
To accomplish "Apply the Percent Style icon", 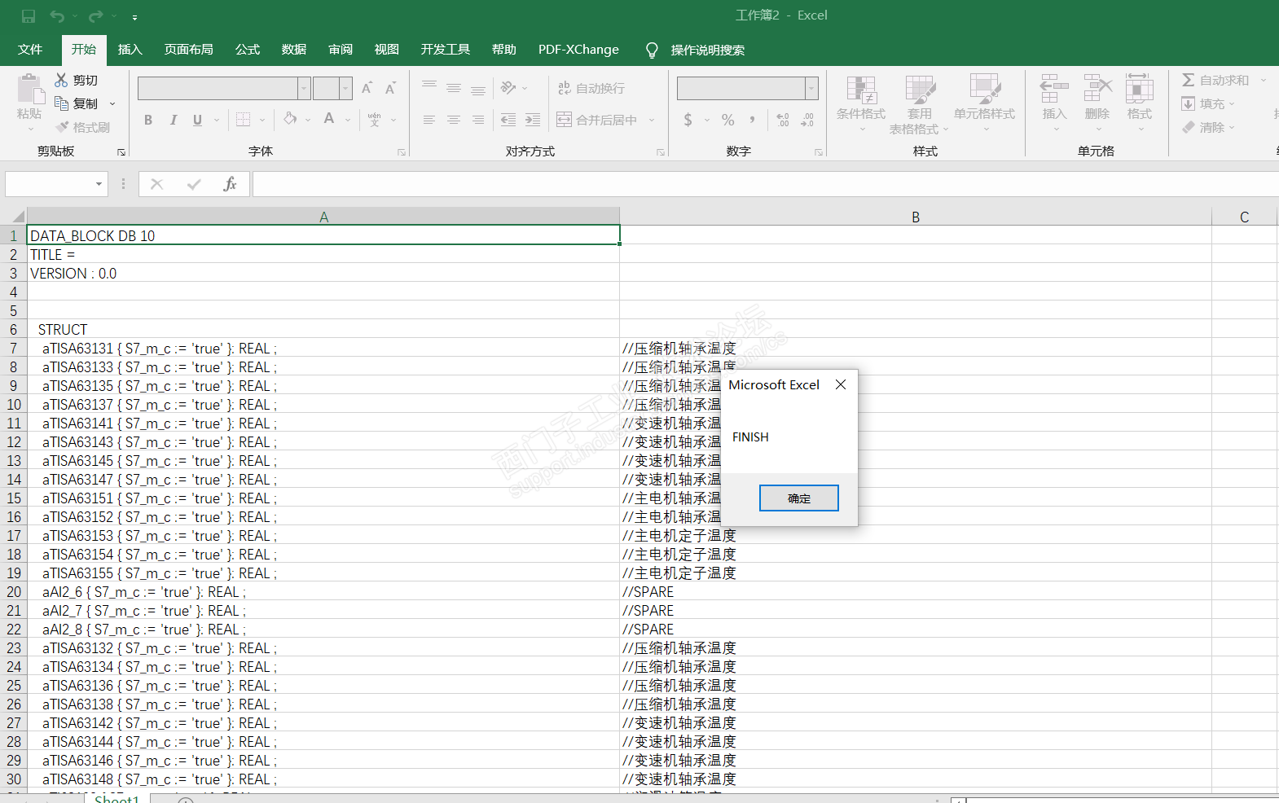I will click(x=728, y=120).
